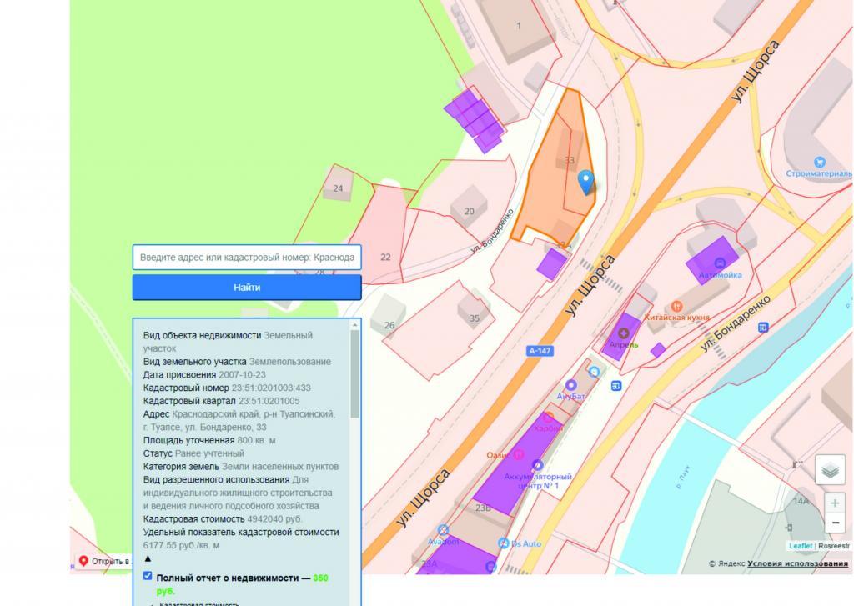Focus the address or cadastral number field
854x606 pixels.
247,257
